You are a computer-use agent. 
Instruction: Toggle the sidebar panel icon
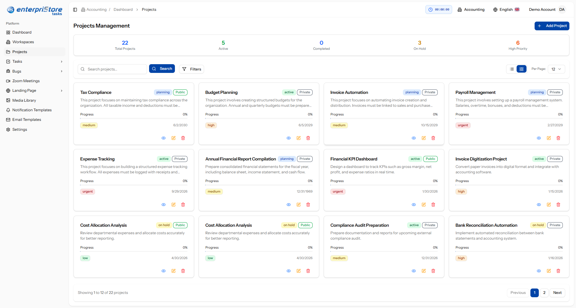click(75, 10)
